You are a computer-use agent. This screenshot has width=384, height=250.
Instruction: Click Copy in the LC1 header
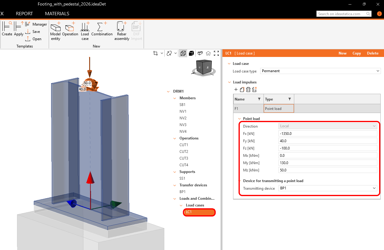[x=357, y=53]
